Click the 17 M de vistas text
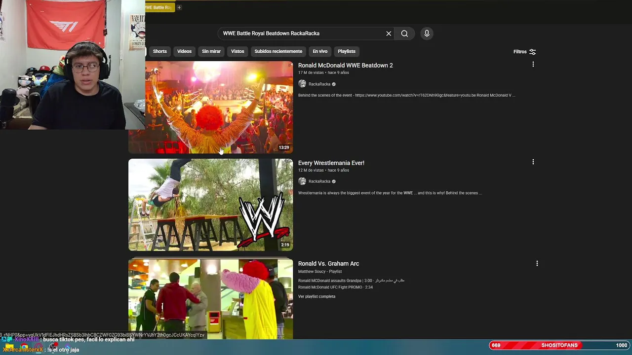The image size is (632, 355). (311, 72)
